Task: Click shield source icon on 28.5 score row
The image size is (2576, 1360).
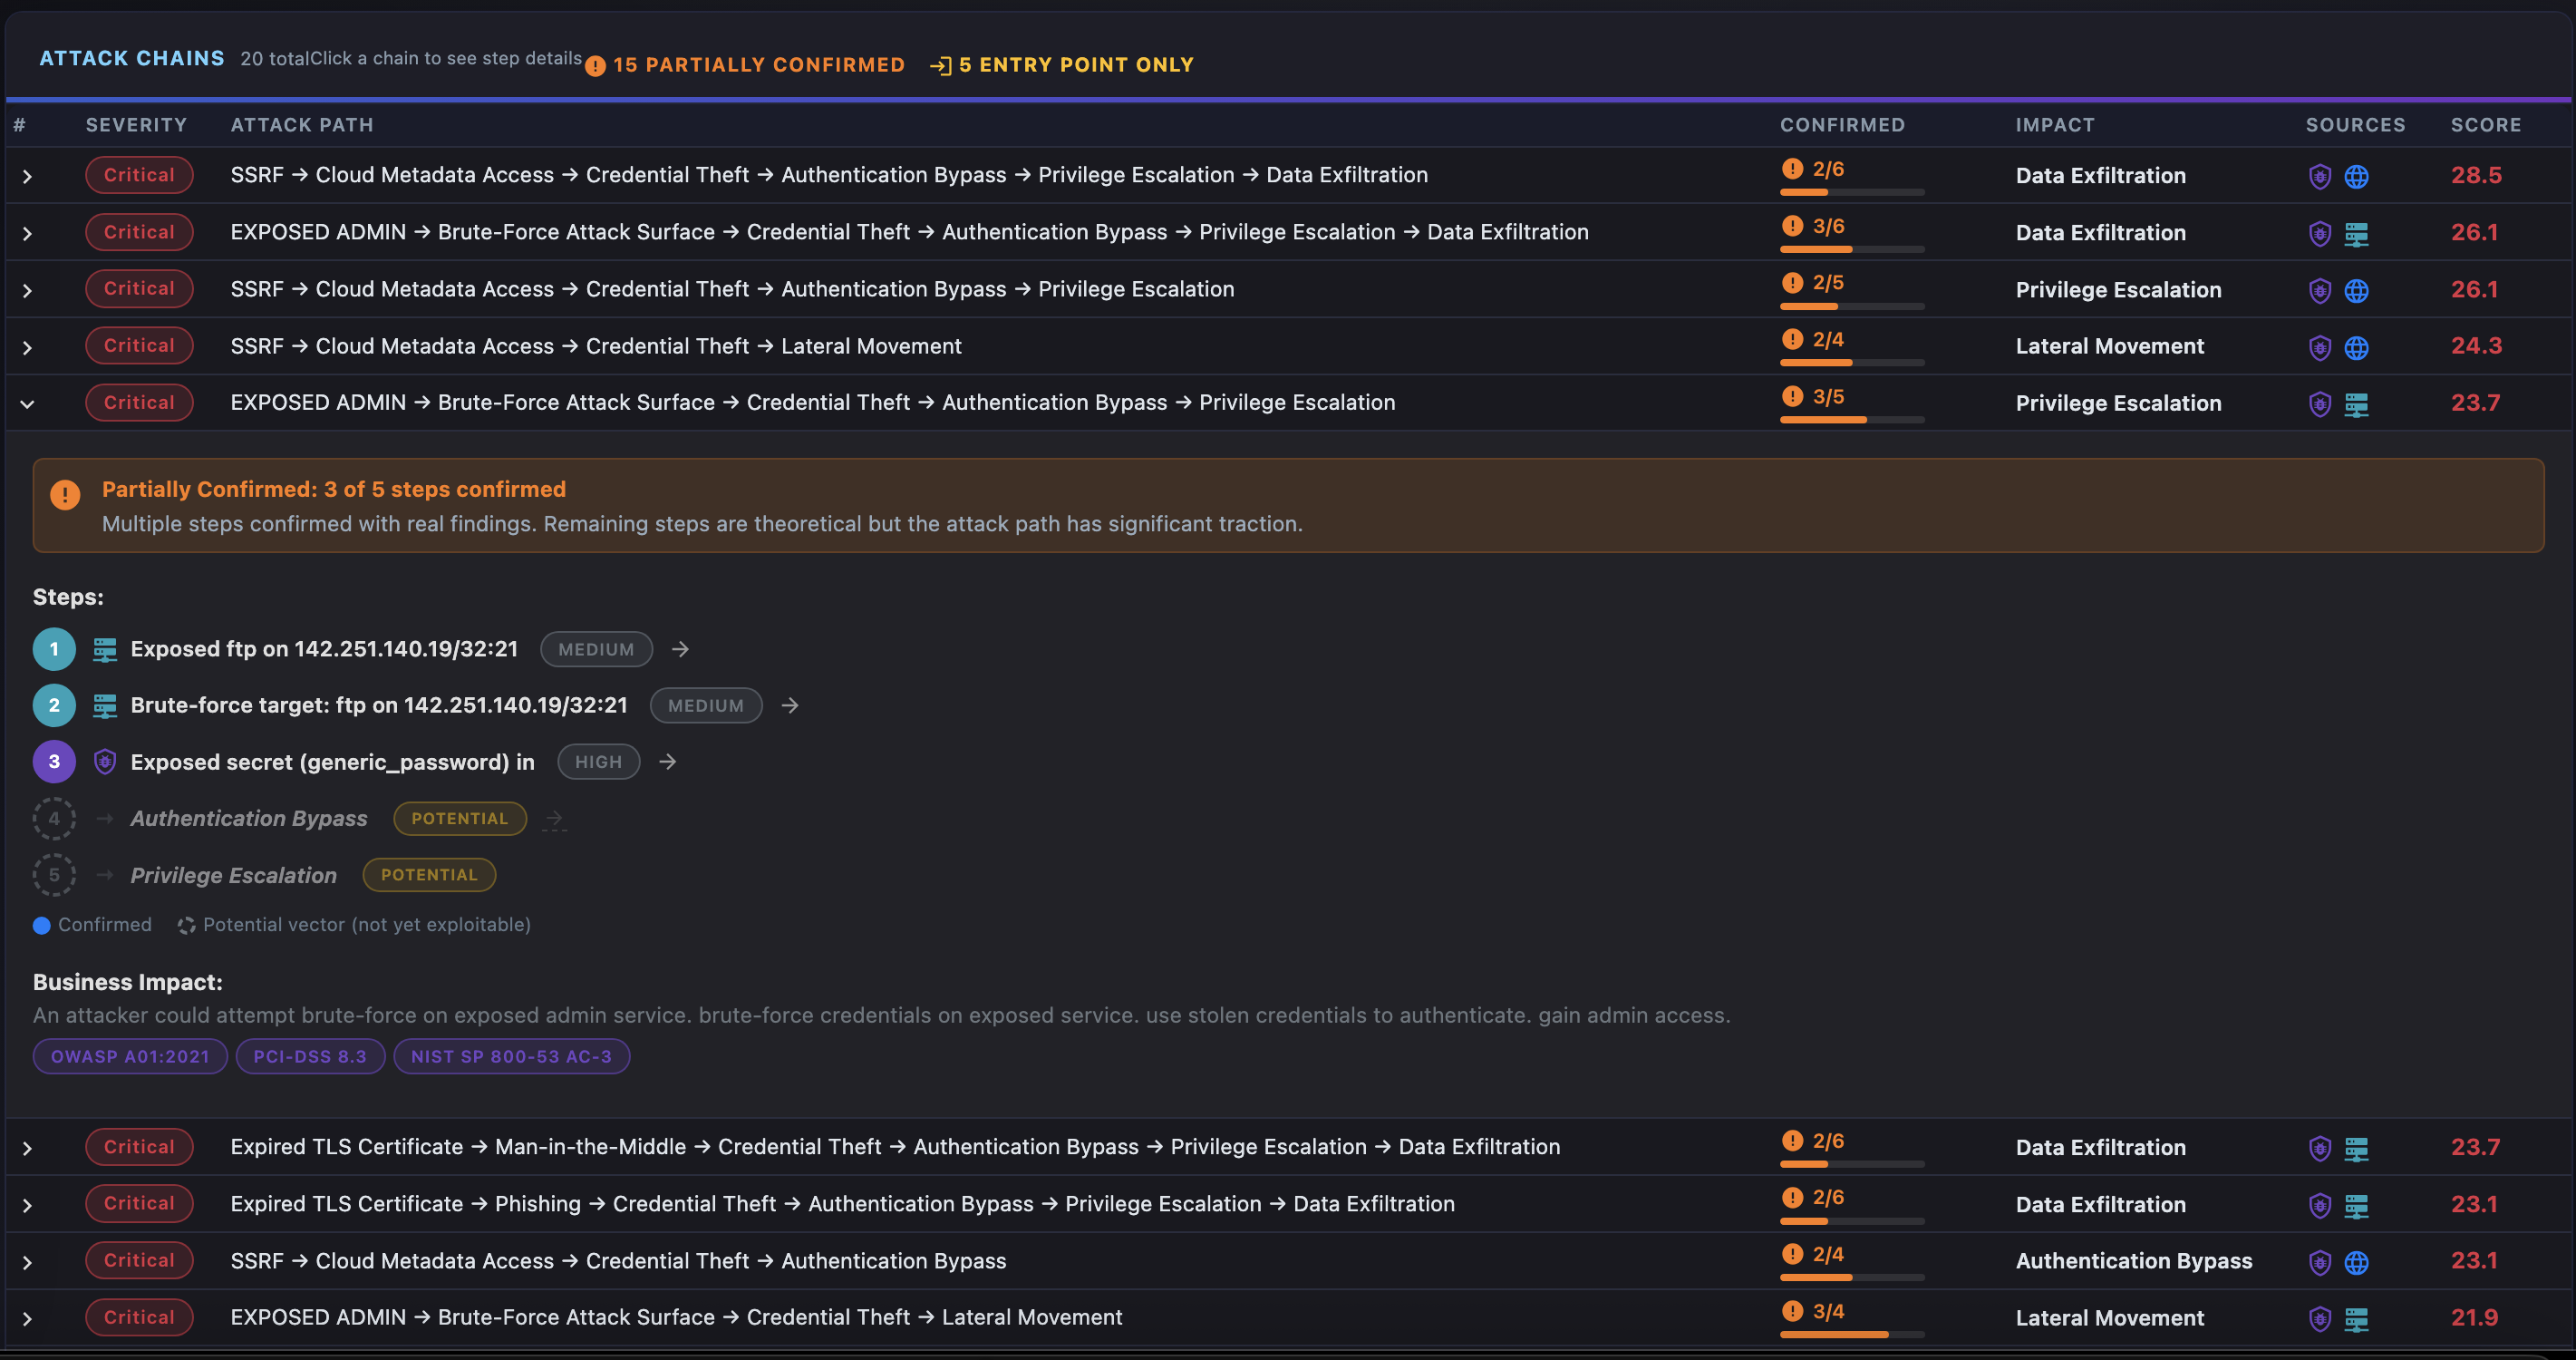Action: pyautogui.click(x=2319, y=177)
